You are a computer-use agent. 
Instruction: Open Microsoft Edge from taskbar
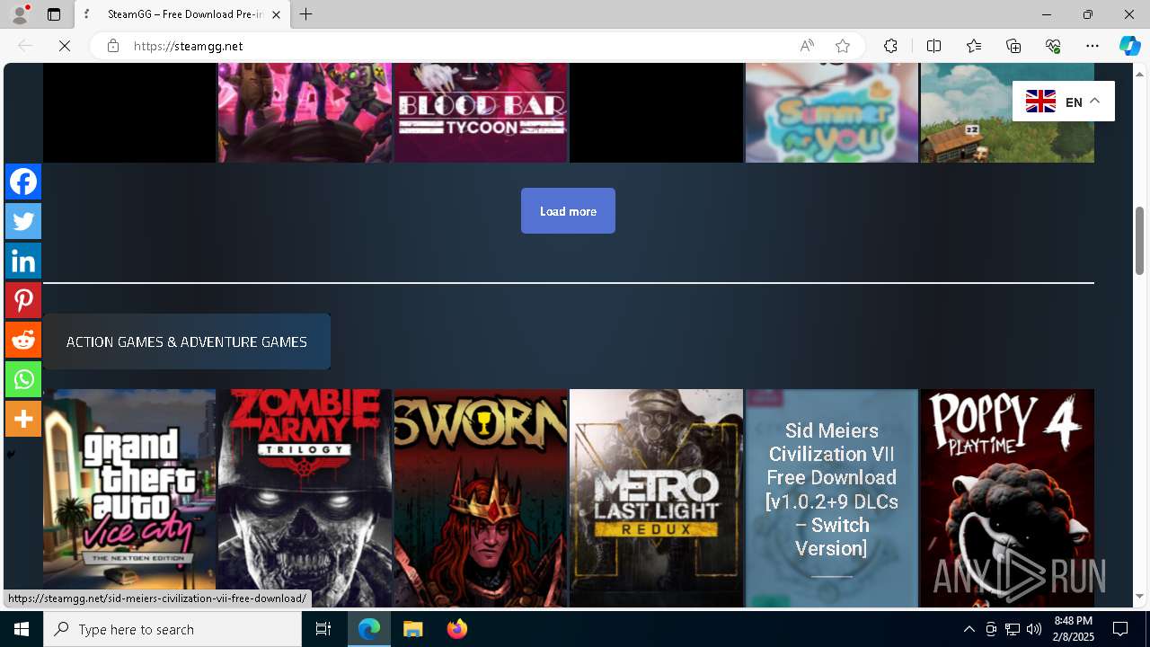pyautogui.click(x=369, y=629)
